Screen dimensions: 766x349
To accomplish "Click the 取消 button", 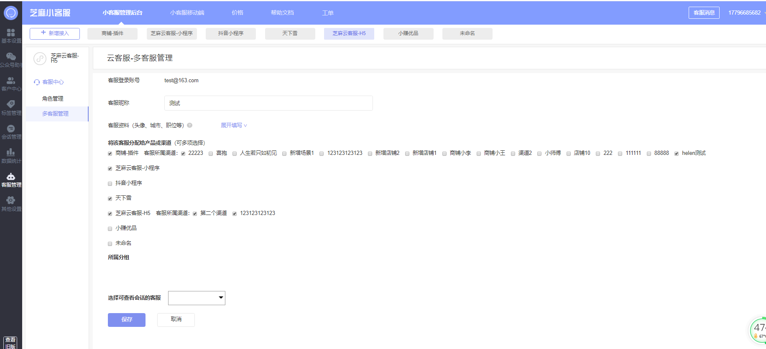I will point(176,319).
